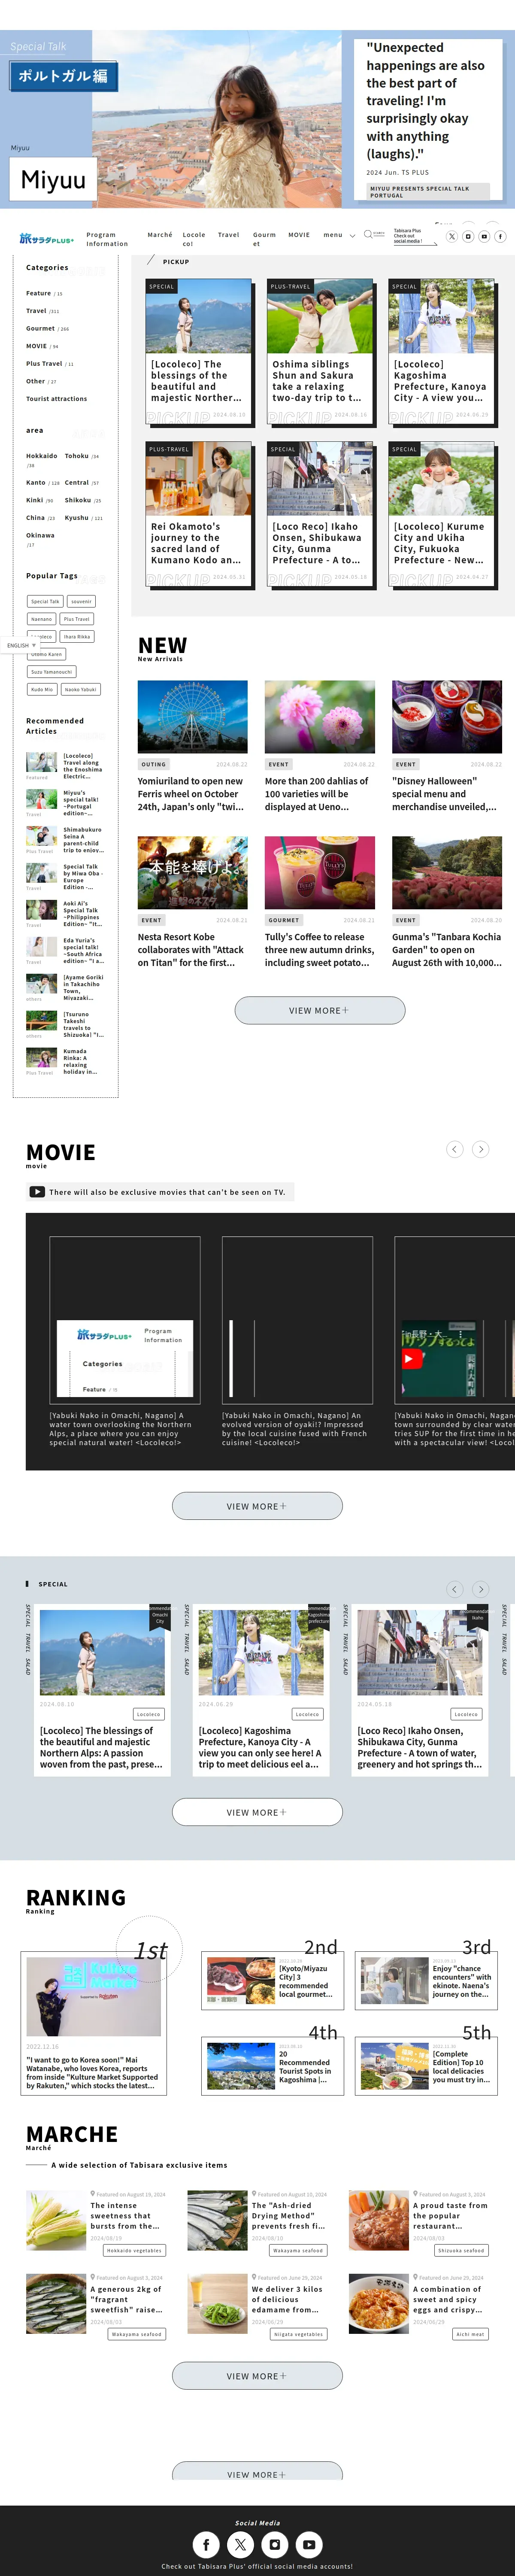This screenshot has width=515, height=2576.
Task: Open Marché in the nav bar
Action: [x=160, y=235]
